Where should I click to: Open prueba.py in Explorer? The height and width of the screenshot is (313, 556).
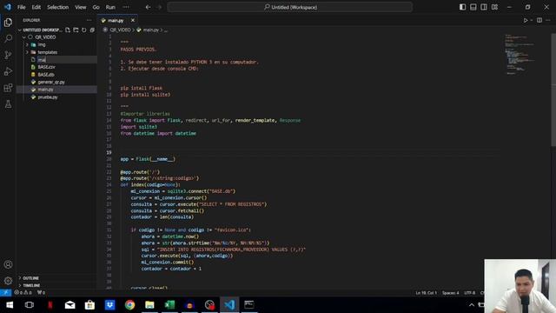pyautogui.click(x=48, y=97)
